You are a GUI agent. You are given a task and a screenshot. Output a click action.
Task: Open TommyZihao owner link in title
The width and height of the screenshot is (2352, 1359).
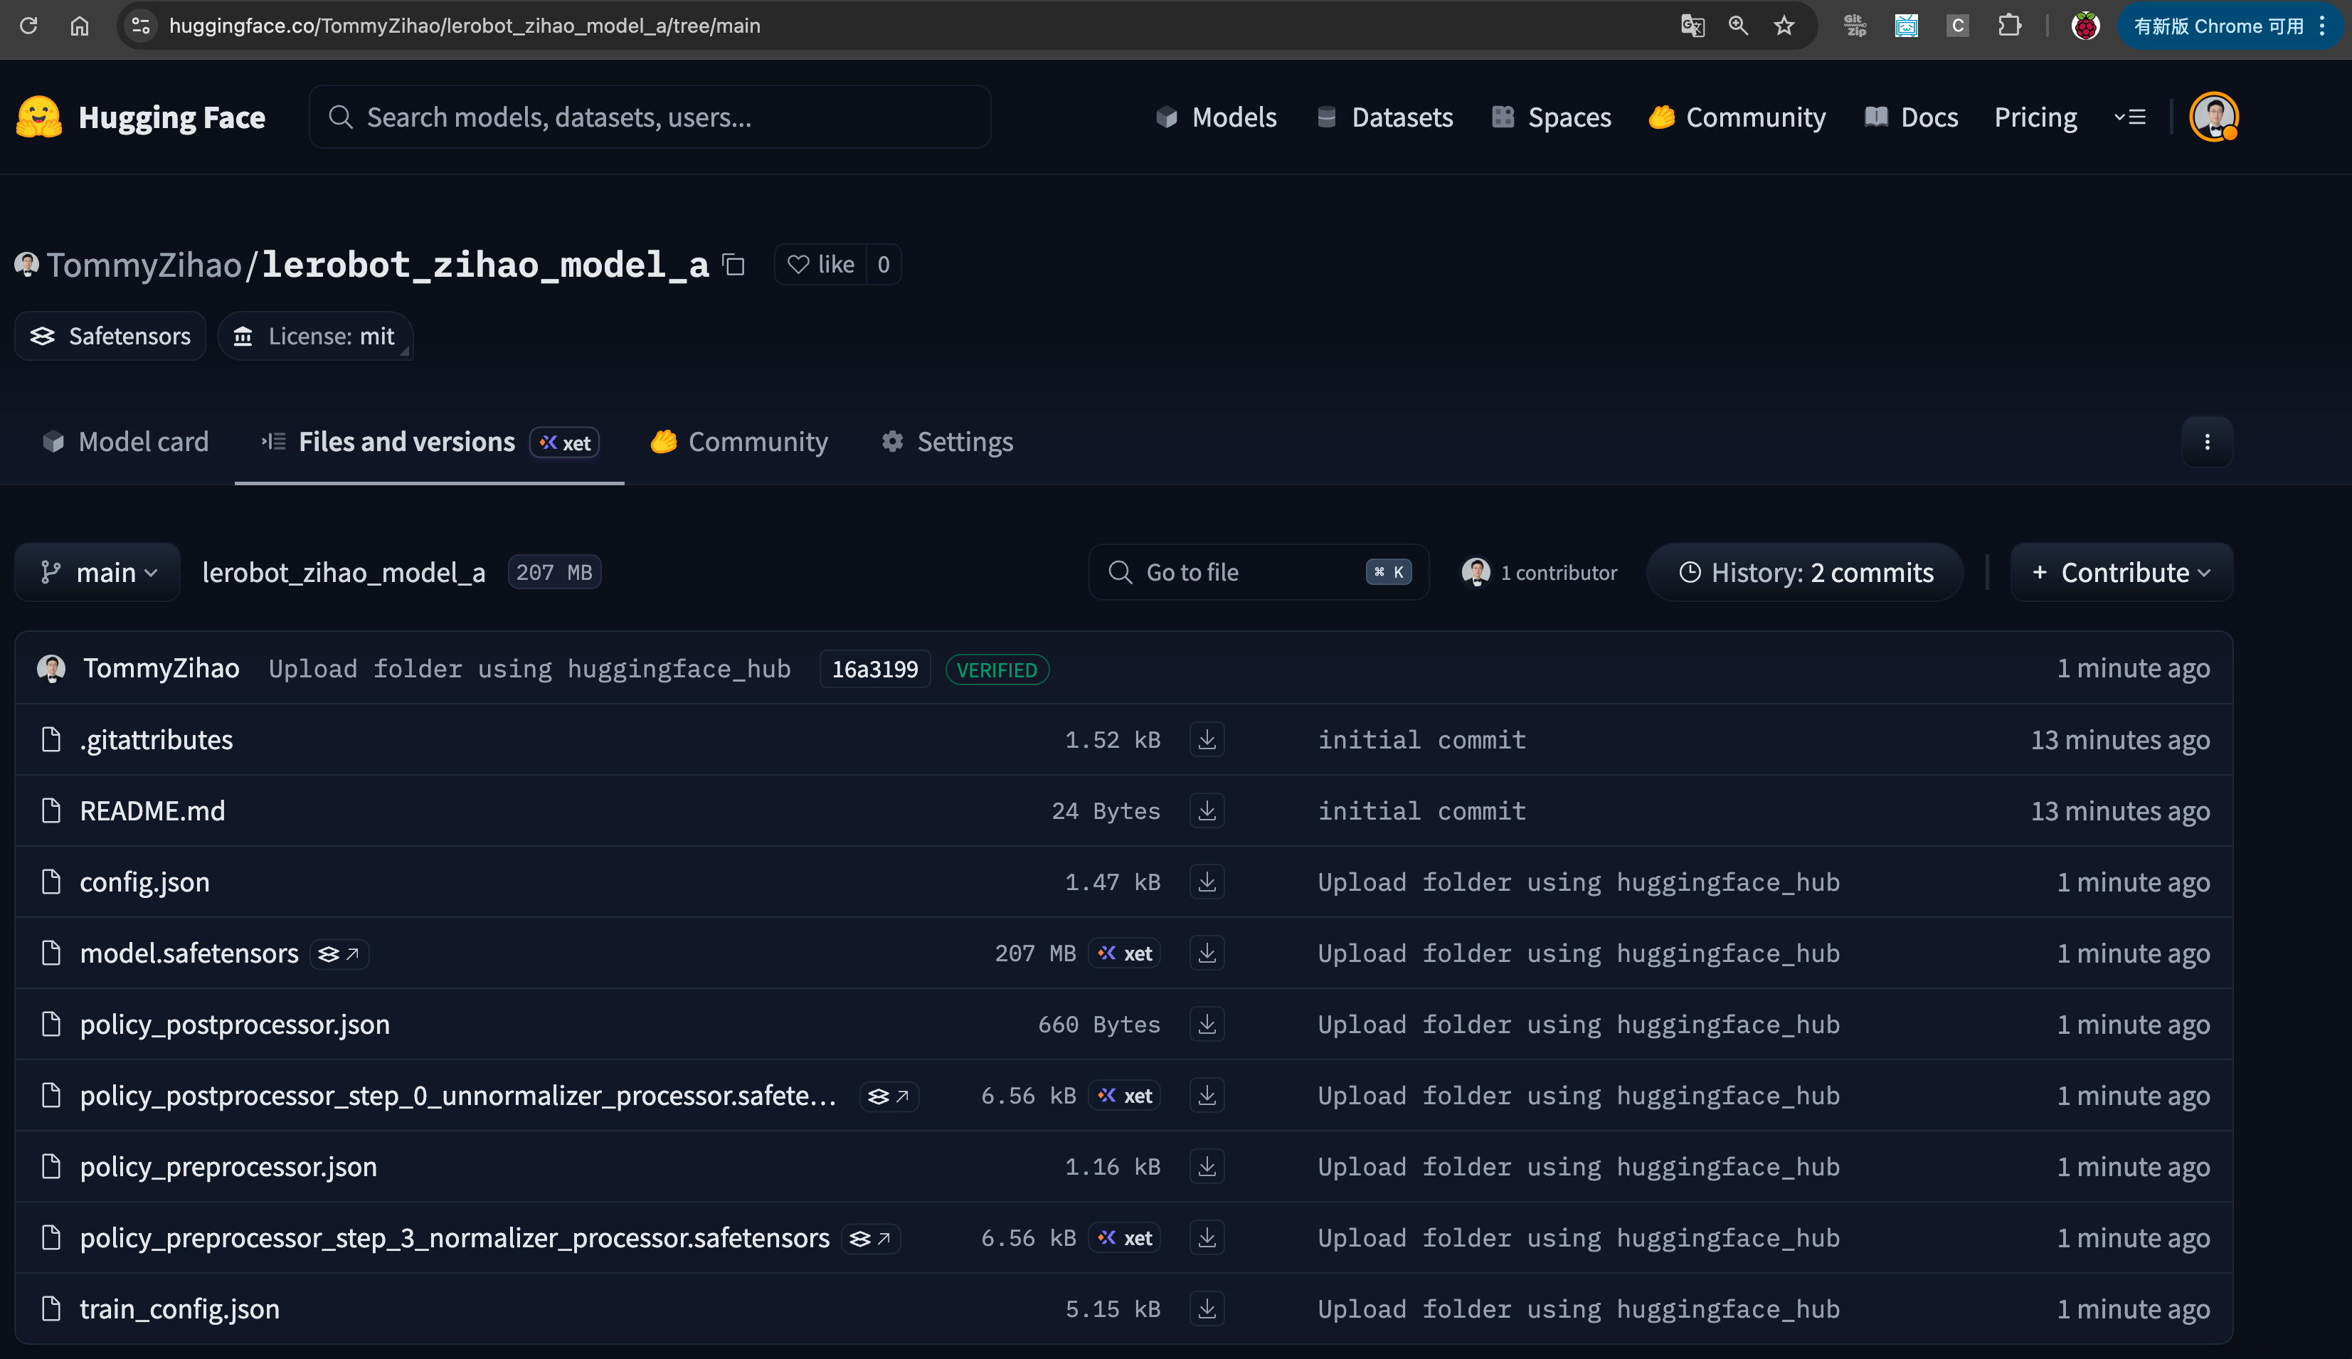144,265
